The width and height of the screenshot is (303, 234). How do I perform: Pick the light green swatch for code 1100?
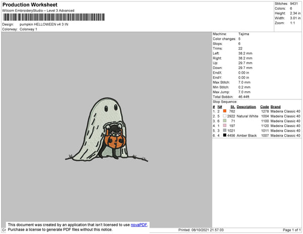coord(225,121)
